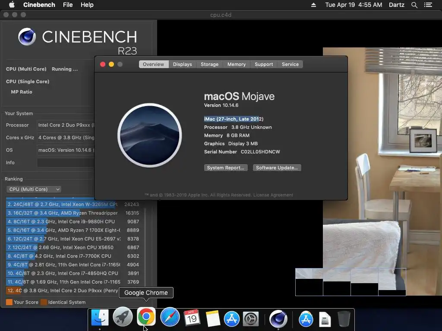Open Safari compass icon in dock

[170, 317]
